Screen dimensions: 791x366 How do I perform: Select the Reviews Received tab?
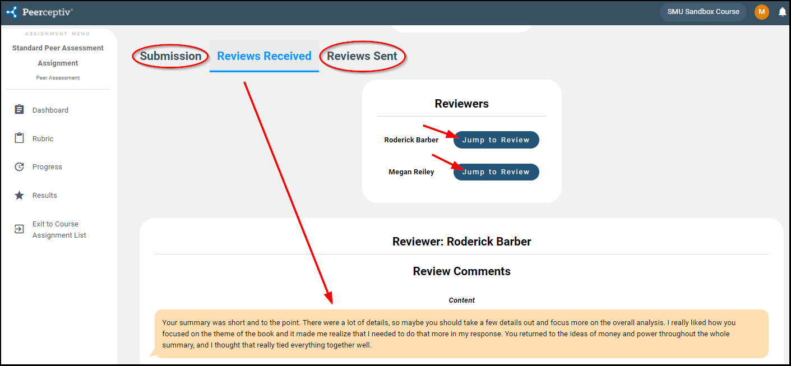point(264,56)
